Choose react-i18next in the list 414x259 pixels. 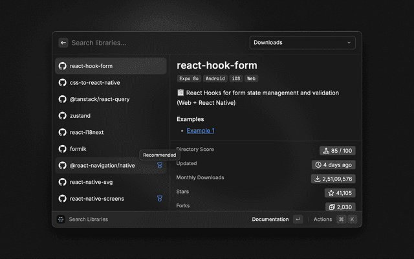tap(87, 132)
